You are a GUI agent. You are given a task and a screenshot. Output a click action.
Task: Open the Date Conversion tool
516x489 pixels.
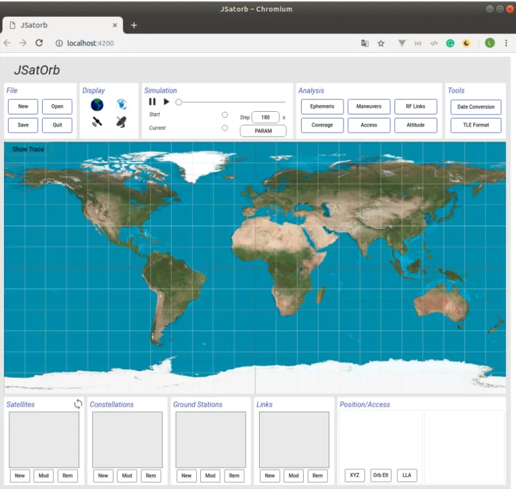click(x=476, y=107)
